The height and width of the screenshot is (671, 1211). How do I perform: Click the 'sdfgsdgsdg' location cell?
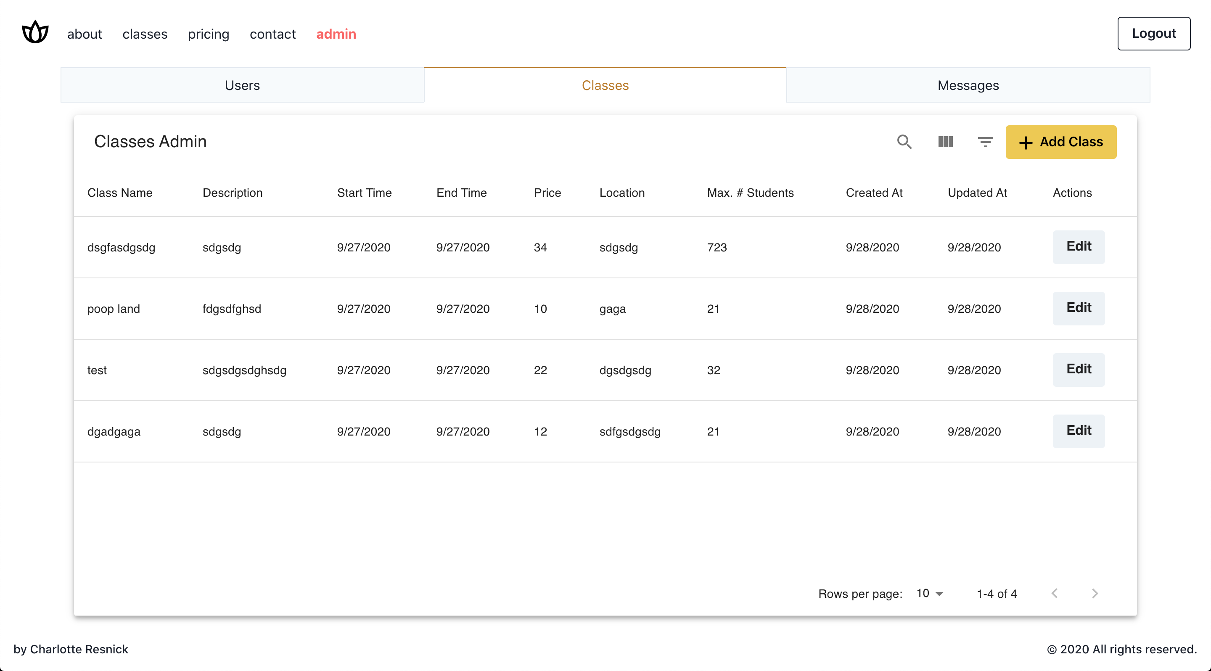click(x=630, y=431)
